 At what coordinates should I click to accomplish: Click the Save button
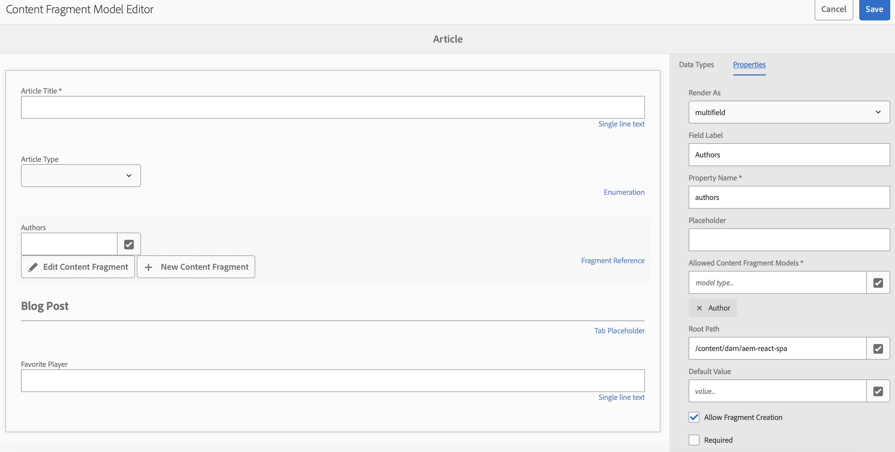point(874,9)
